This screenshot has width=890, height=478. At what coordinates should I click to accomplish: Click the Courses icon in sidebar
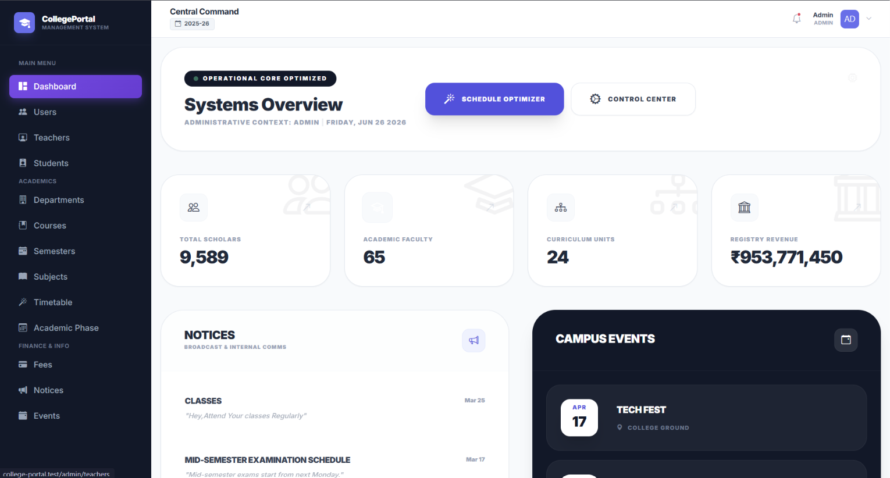click(x=23, y=226)
